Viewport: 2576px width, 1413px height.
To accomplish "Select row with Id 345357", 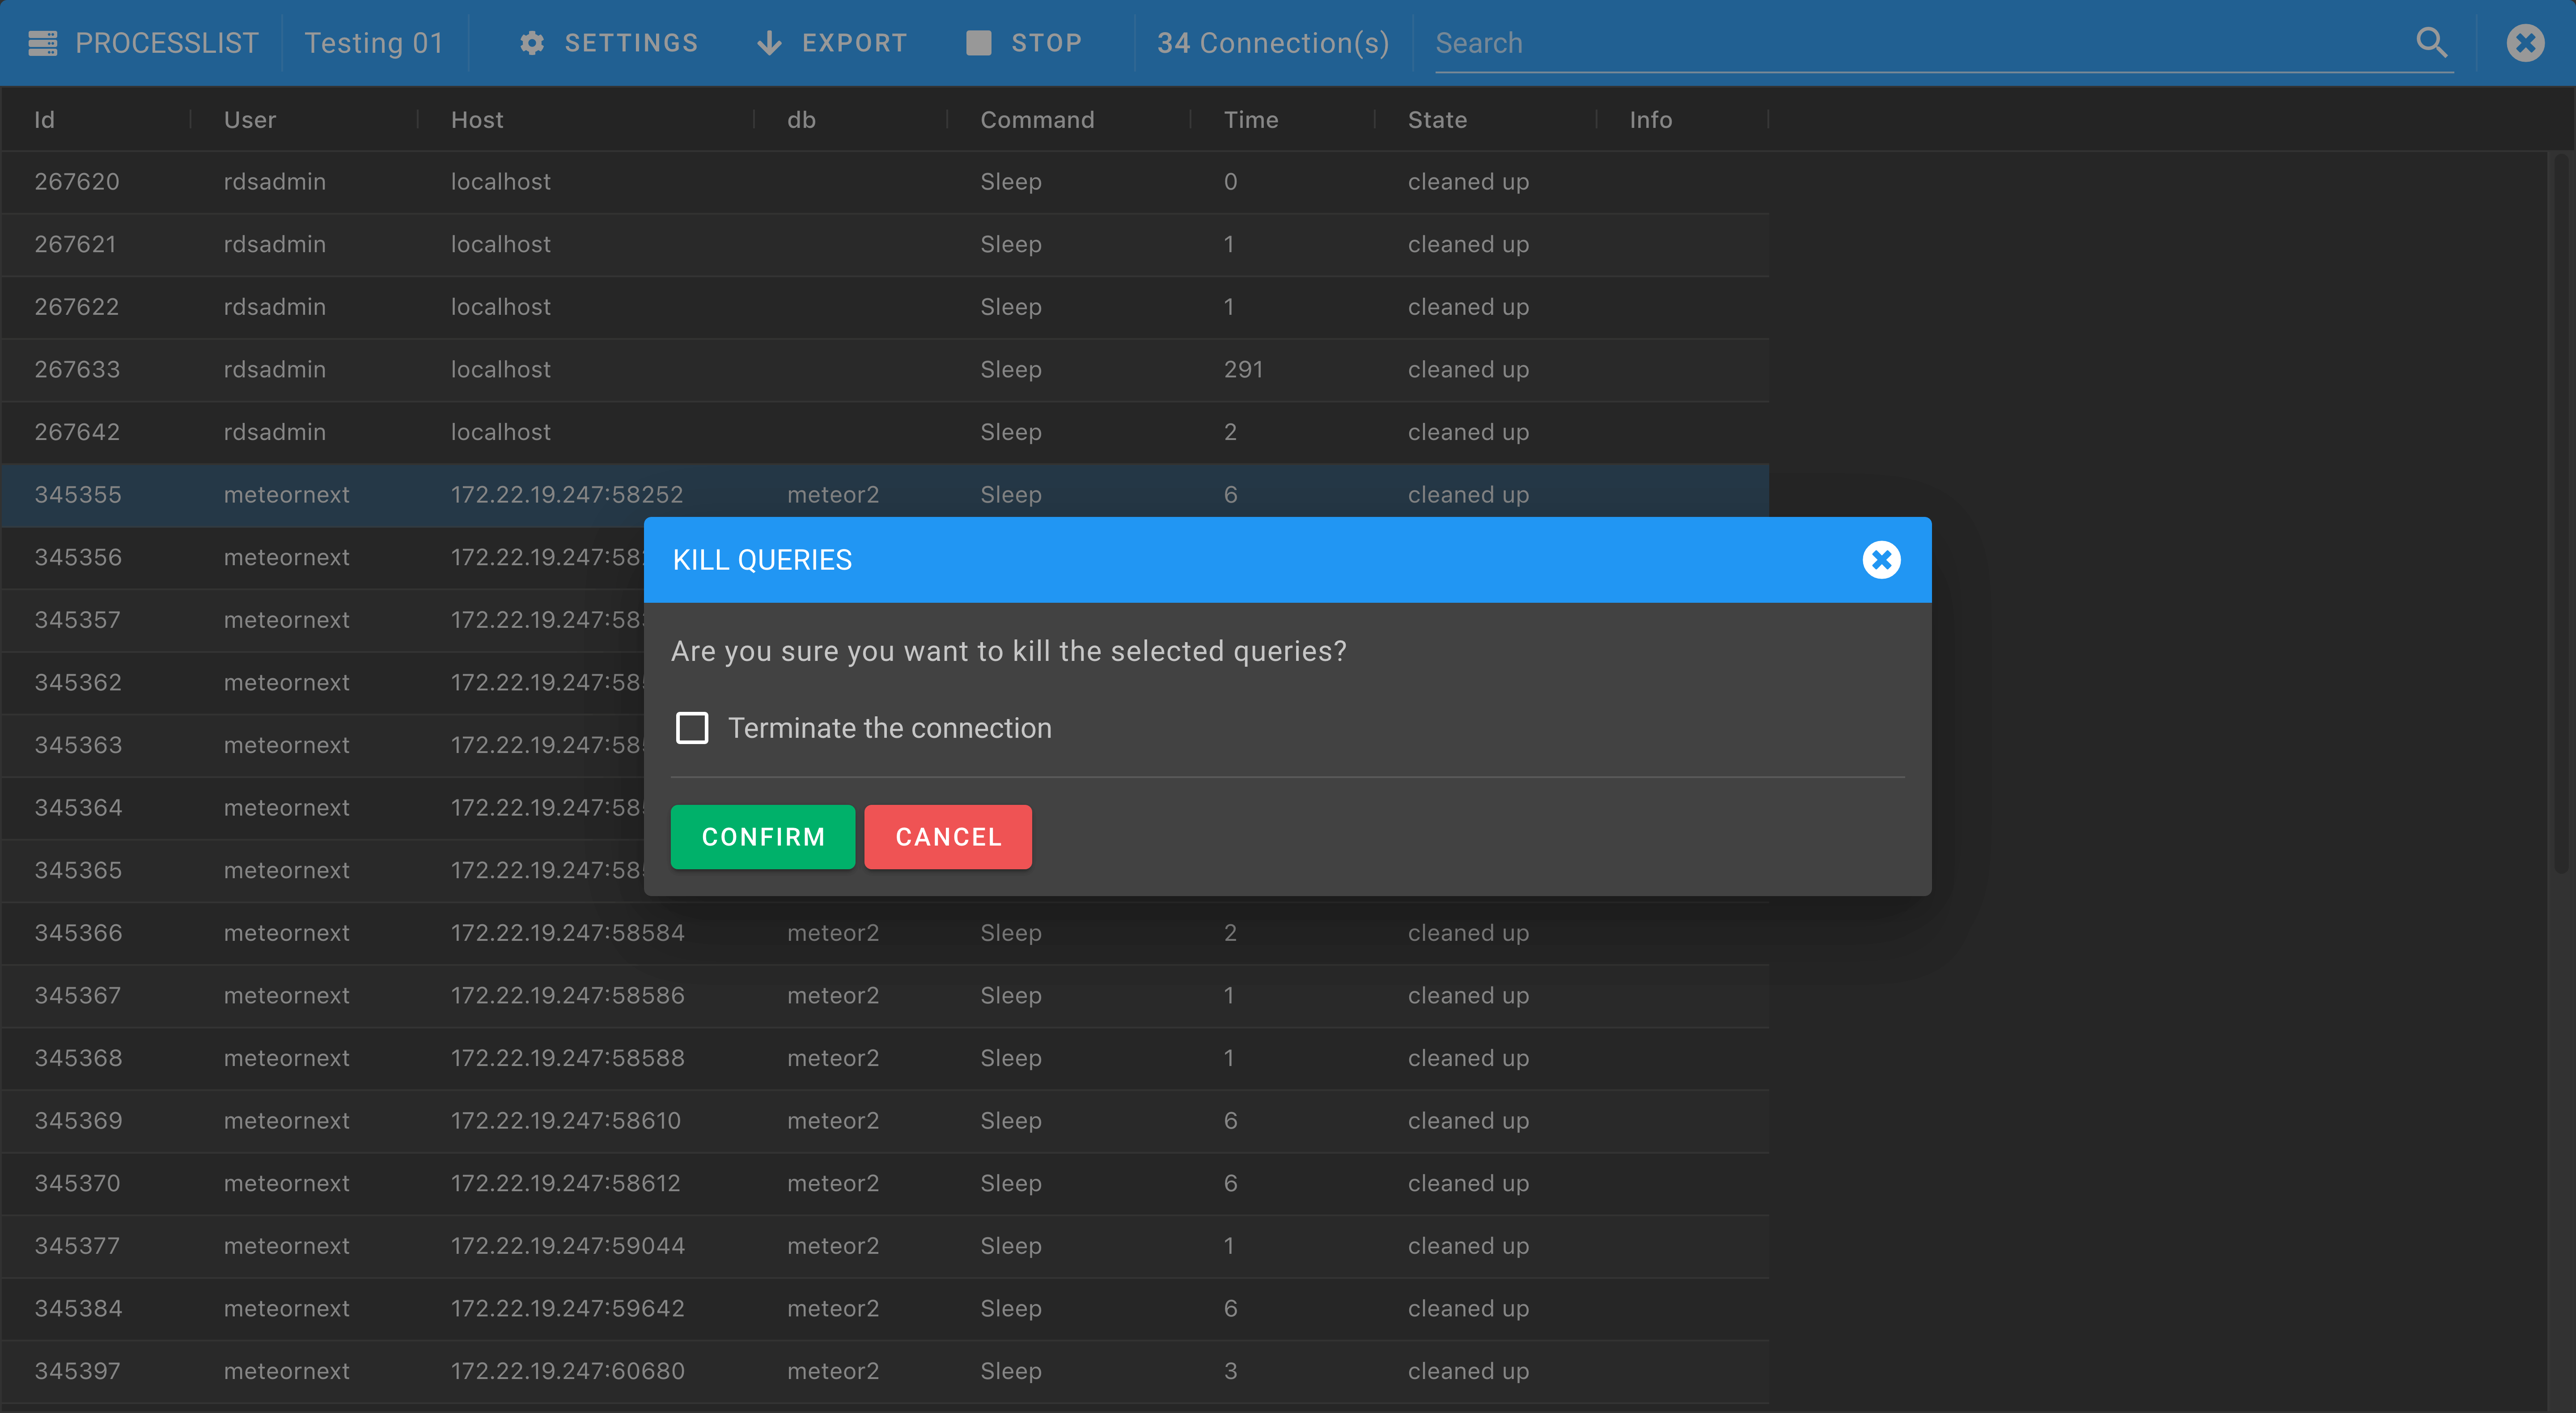I will coord(322,620).
